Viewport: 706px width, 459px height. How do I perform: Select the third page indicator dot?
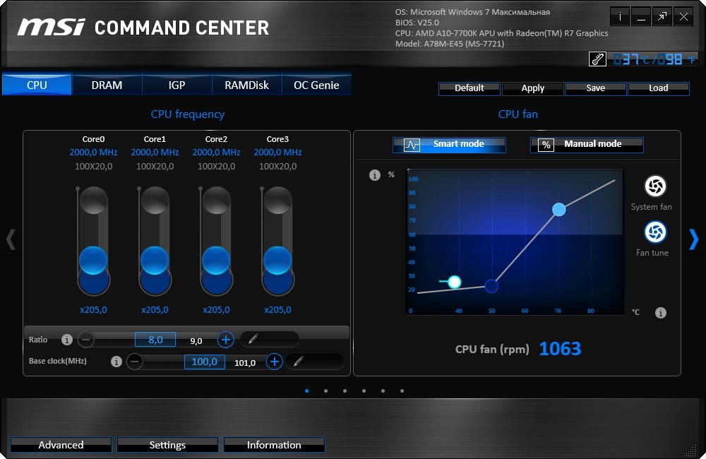point(345,391)
